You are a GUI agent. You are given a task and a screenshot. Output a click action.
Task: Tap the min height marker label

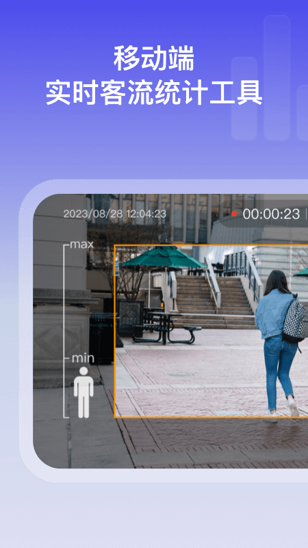(83, 358)
